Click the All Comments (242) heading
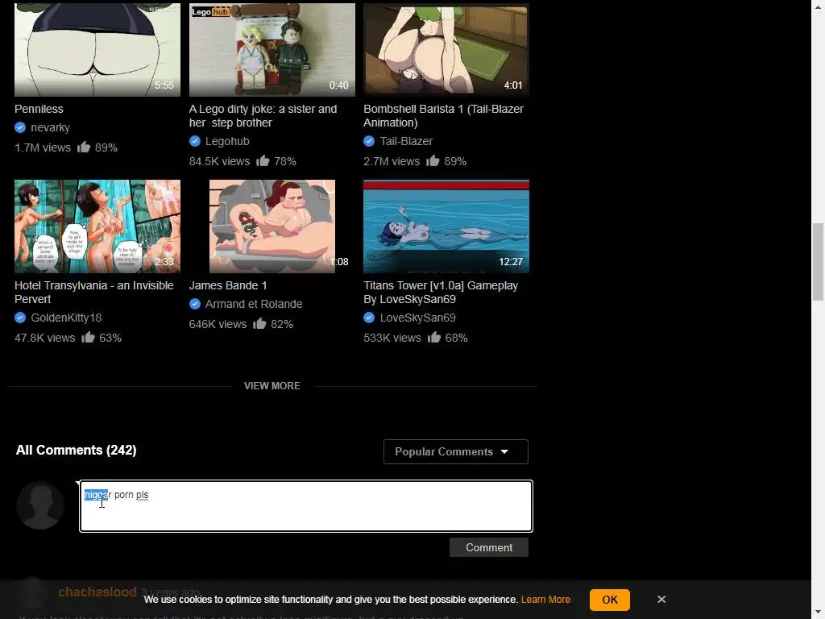Image resolution: width=825 pixels, height=619 pixels. (77, 450)
